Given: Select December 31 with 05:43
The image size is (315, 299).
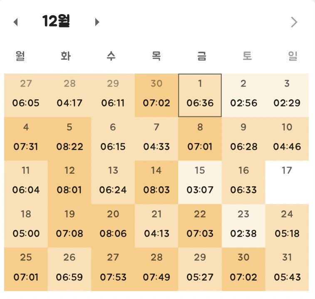Looking at the screenshot, I should coord(287,269).
